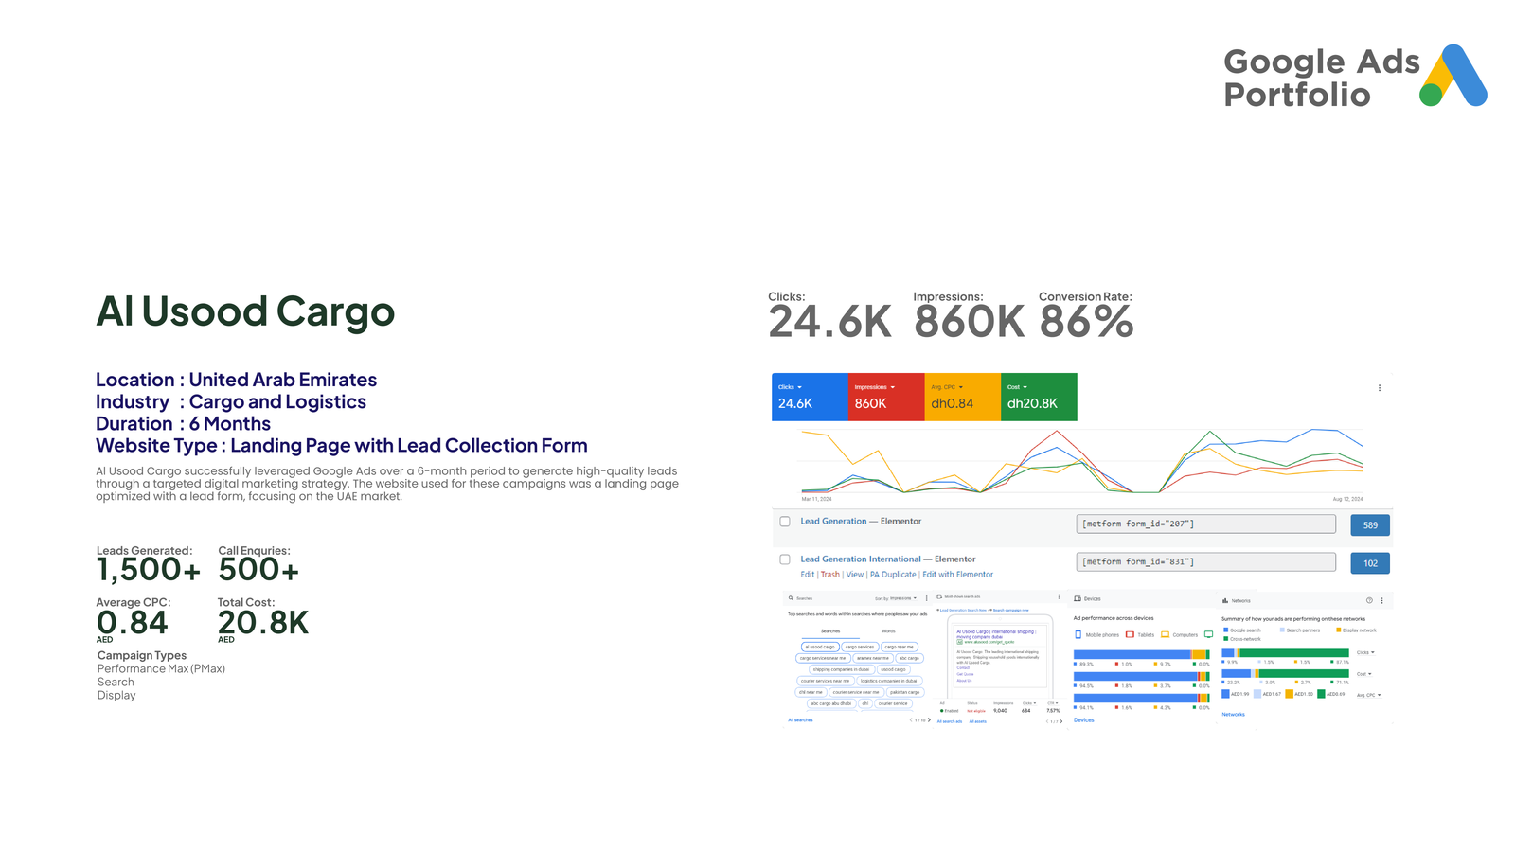This screenshot has height=852, width=1515.
Task: Click Edit with Elementor link
Action: [958, 575]
